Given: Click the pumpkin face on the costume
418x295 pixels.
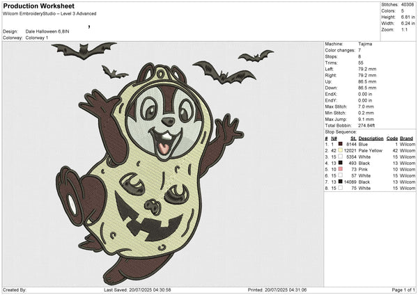Looking at the screenshot, I should click(x=150, y=212).
